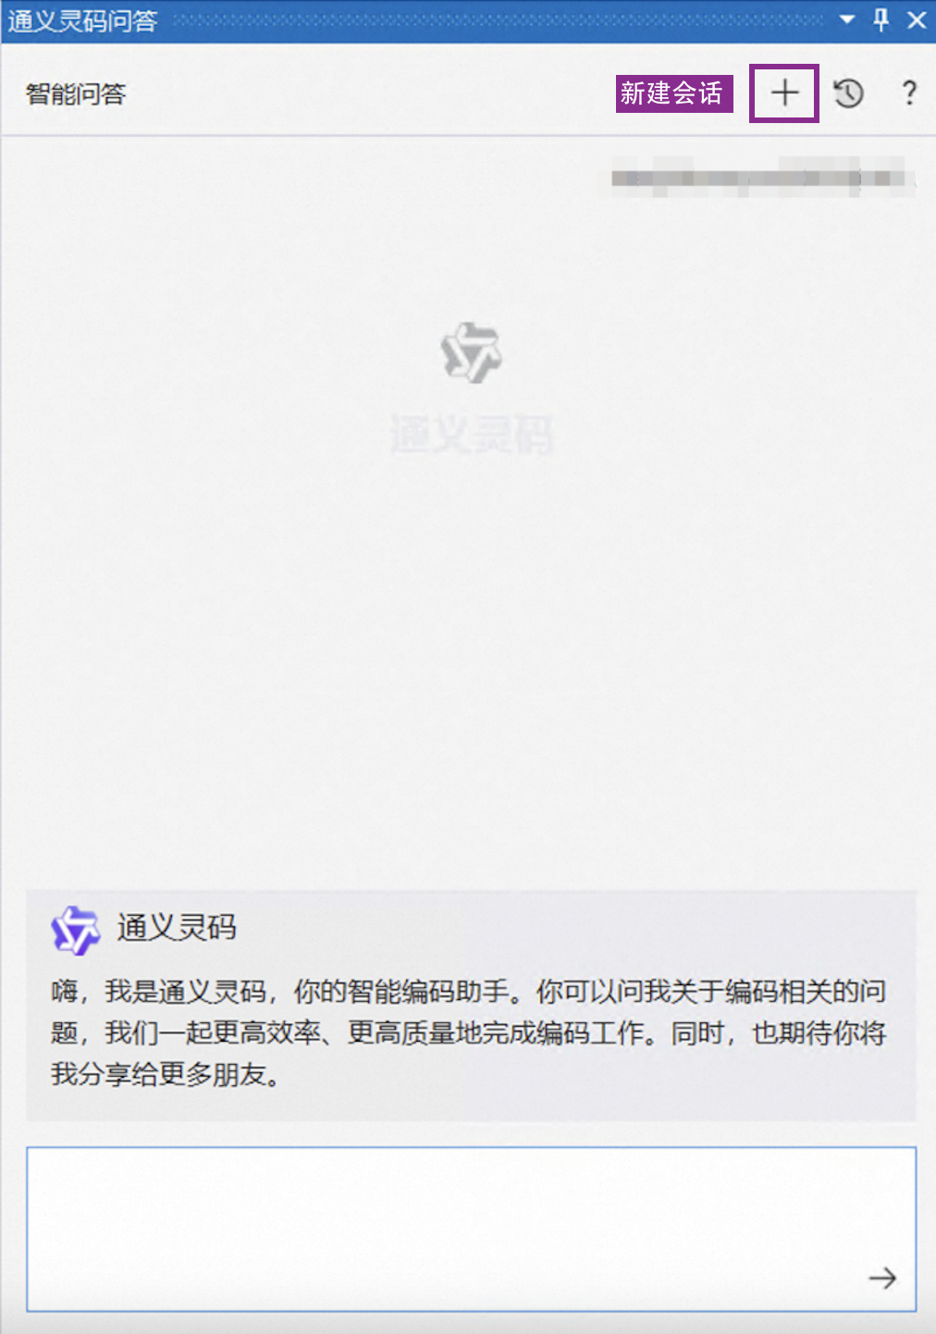Image resolution: width=936 pixels, height=1334 pixels.
Task: Open the window position dropdown arrow
Action: (x=847, y=19)
